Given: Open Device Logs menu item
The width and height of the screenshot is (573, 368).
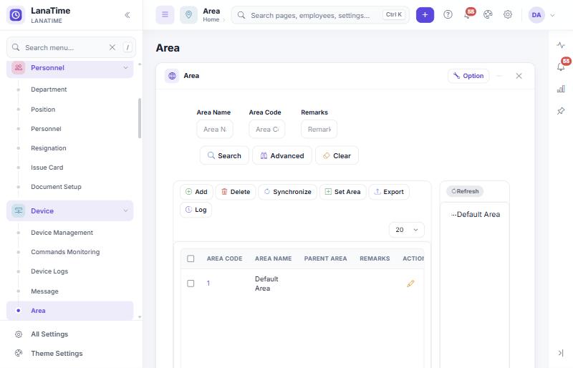Looking at the screenshot, I should (x=49, y=271).
